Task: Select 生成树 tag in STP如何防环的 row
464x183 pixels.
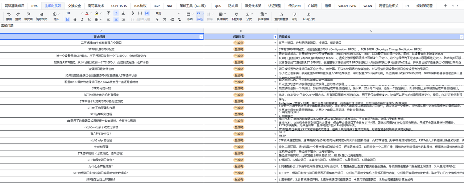Action: tap(239, 88)
